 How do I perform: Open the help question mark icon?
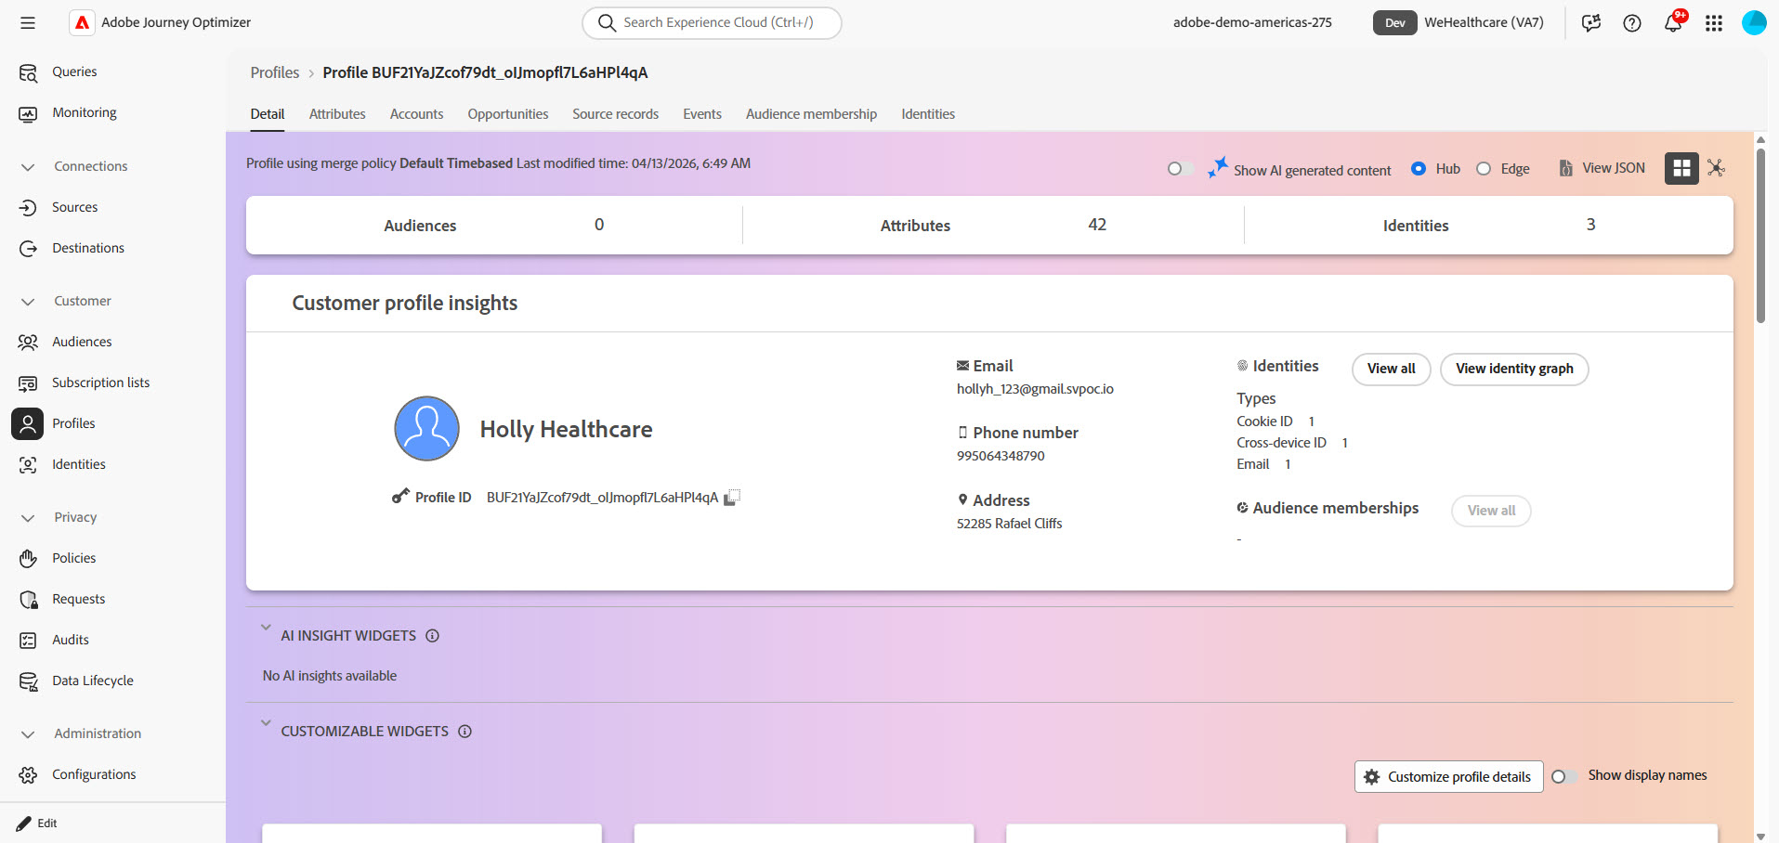pos(1632,23)
